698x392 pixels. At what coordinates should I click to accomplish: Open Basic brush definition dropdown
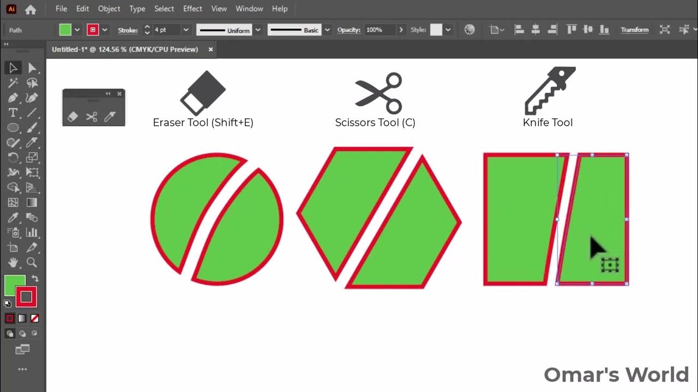pyautogui.click(x=327, y=30)
